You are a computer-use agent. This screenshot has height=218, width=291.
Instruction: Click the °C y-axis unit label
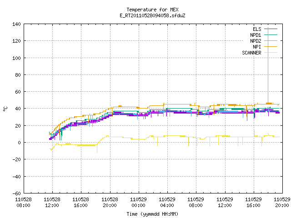tap(5, 109)
